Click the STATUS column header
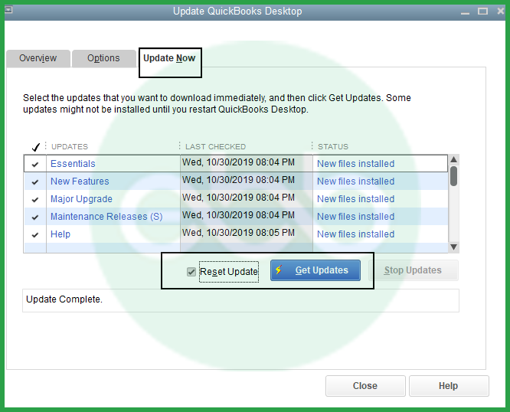This screenshot has width=510, height=412. pyautogui.click(x=333, y=147)
